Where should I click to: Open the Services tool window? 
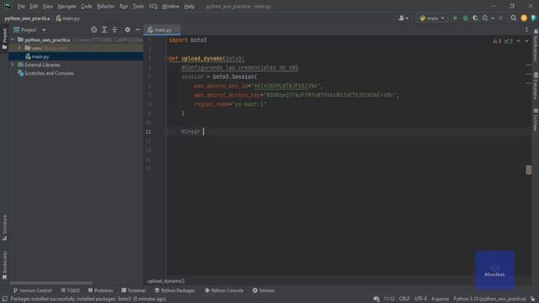coord(264,290)
